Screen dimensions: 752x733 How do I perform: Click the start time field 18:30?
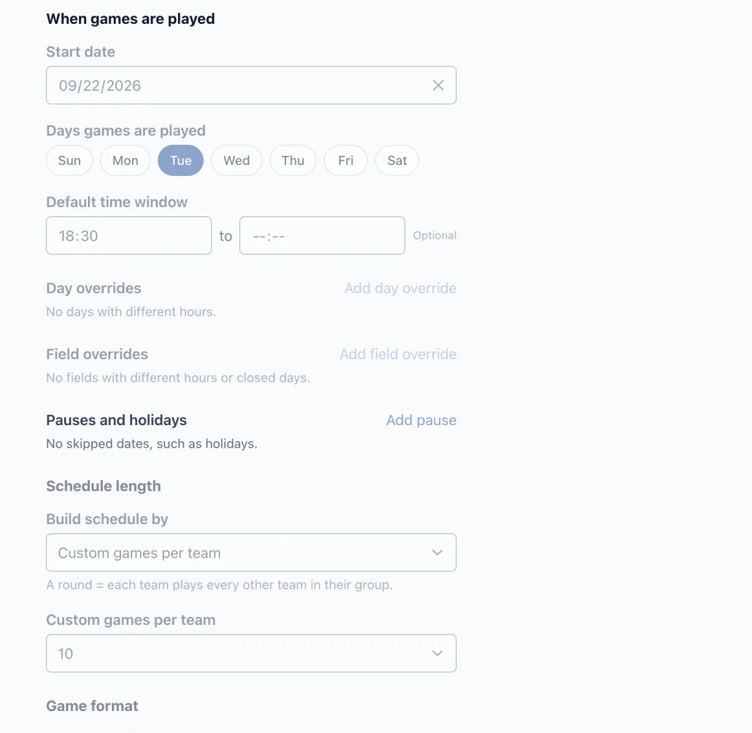click(x=129, y=236)
